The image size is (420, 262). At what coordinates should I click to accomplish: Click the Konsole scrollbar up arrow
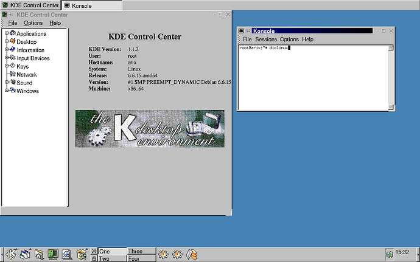391,48
